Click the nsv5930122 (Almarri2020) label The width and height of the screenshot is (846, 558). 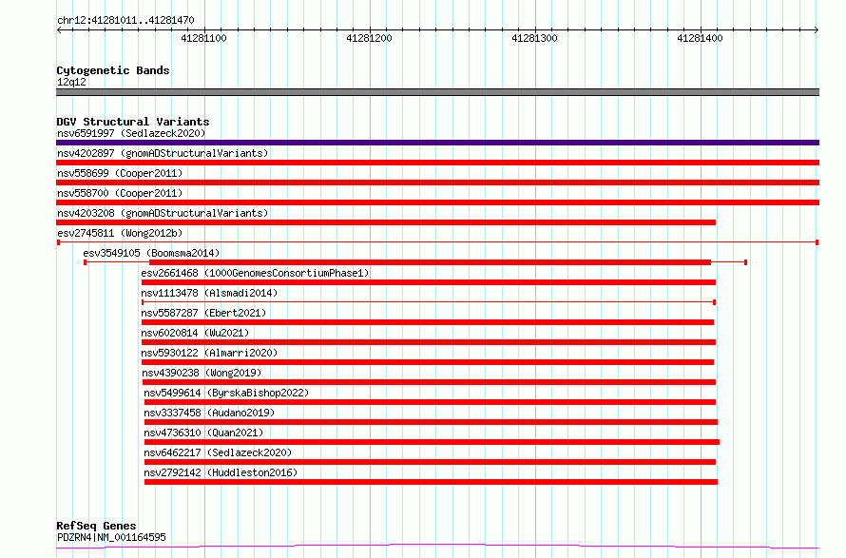pos(209,353)
